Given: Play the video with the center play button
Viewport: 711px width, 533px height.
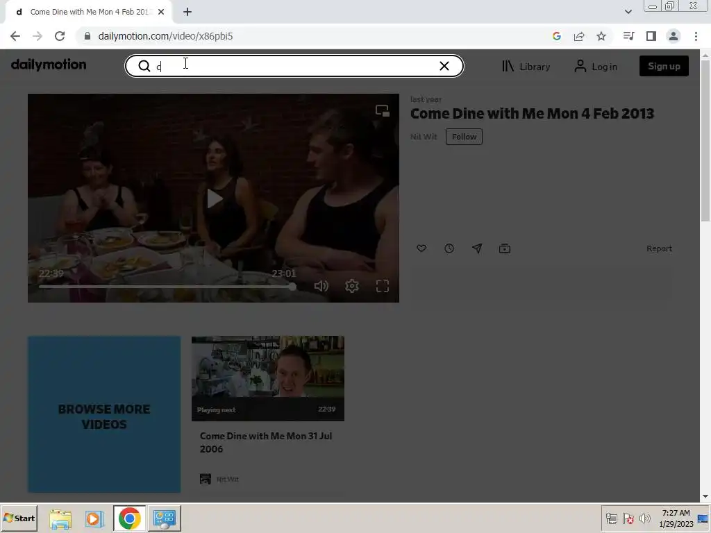Looking at the screenshot, I should [x=214, y=198].
